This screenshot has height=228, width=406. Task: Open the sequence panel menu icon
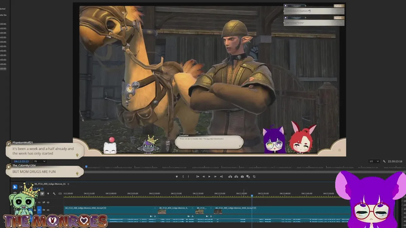click(68, 184)
